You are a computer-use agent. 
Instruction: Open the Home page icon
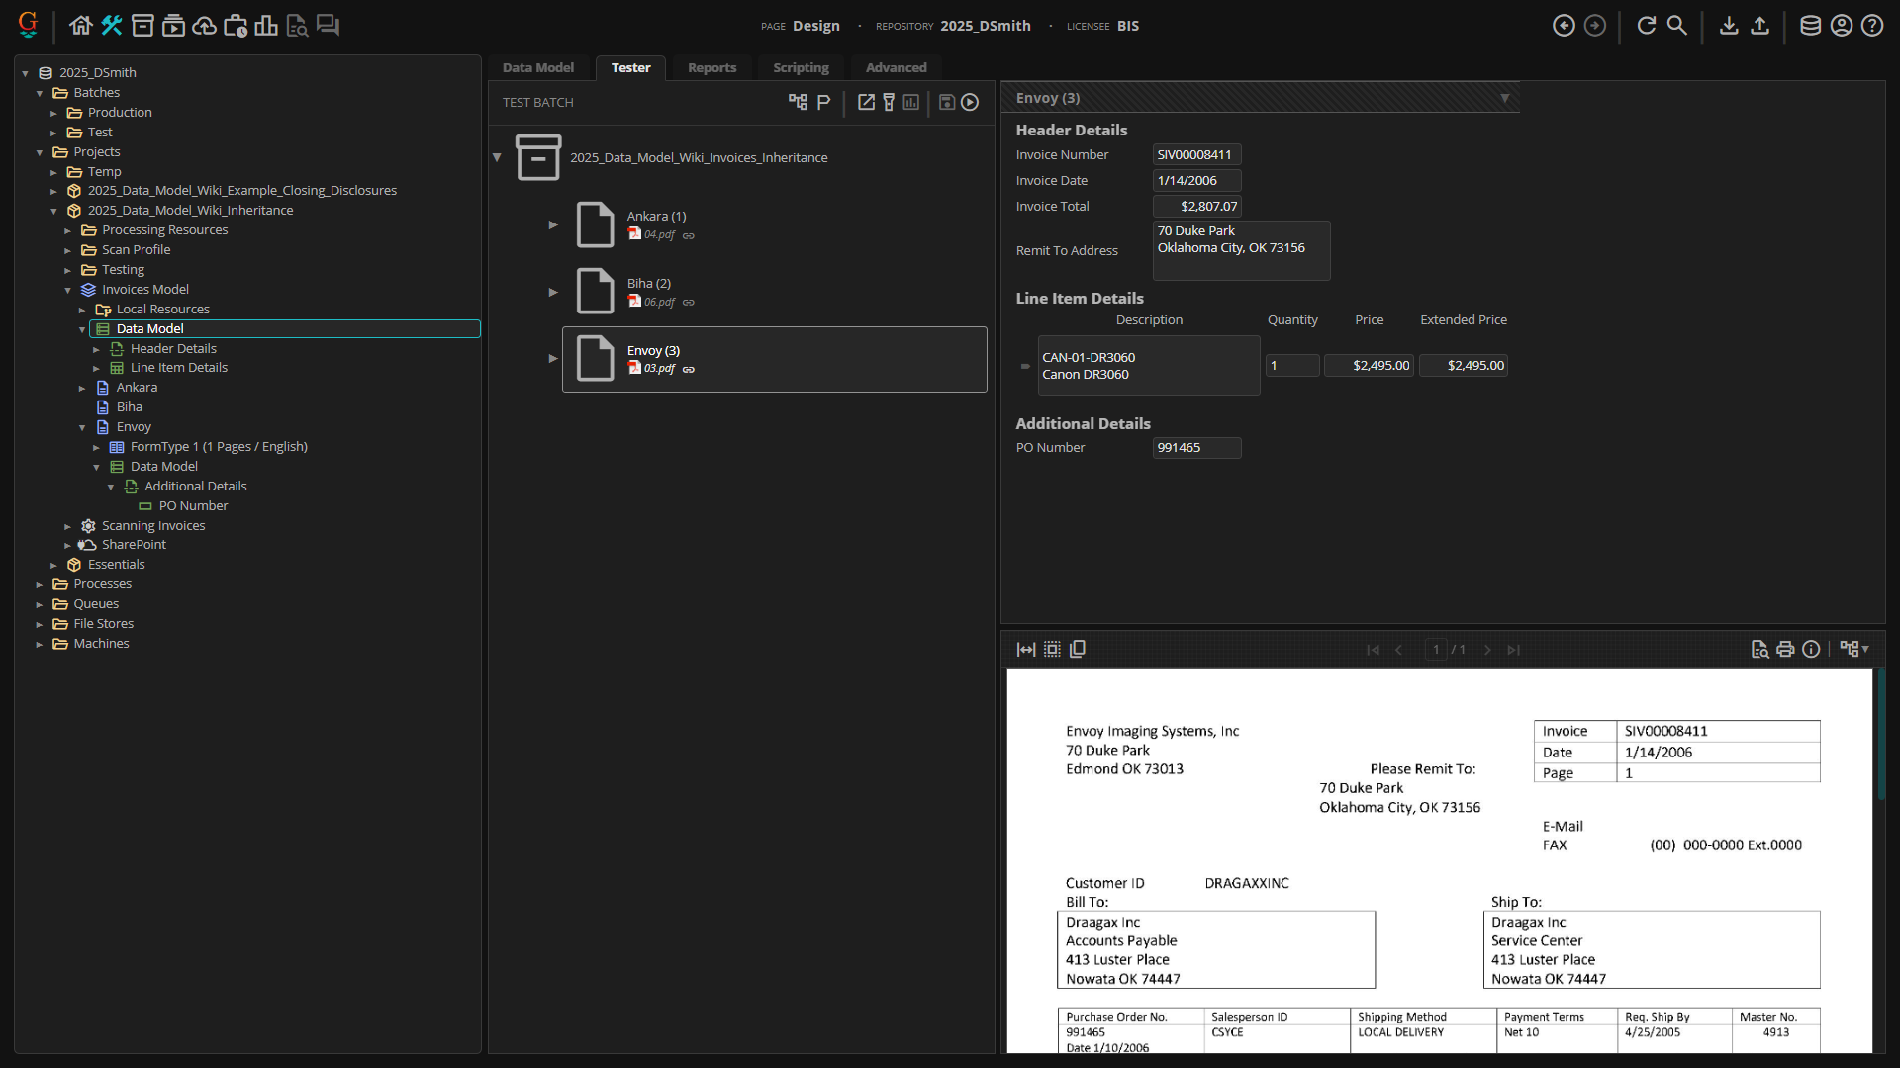81,26
